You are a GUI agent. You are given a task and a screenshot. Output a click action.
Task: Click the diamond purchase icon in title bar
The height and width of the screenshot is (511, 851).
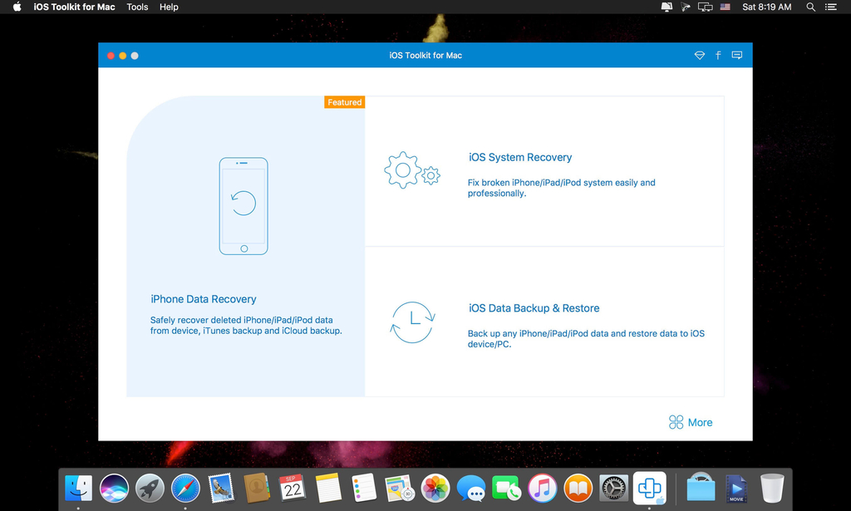[700, 56]
